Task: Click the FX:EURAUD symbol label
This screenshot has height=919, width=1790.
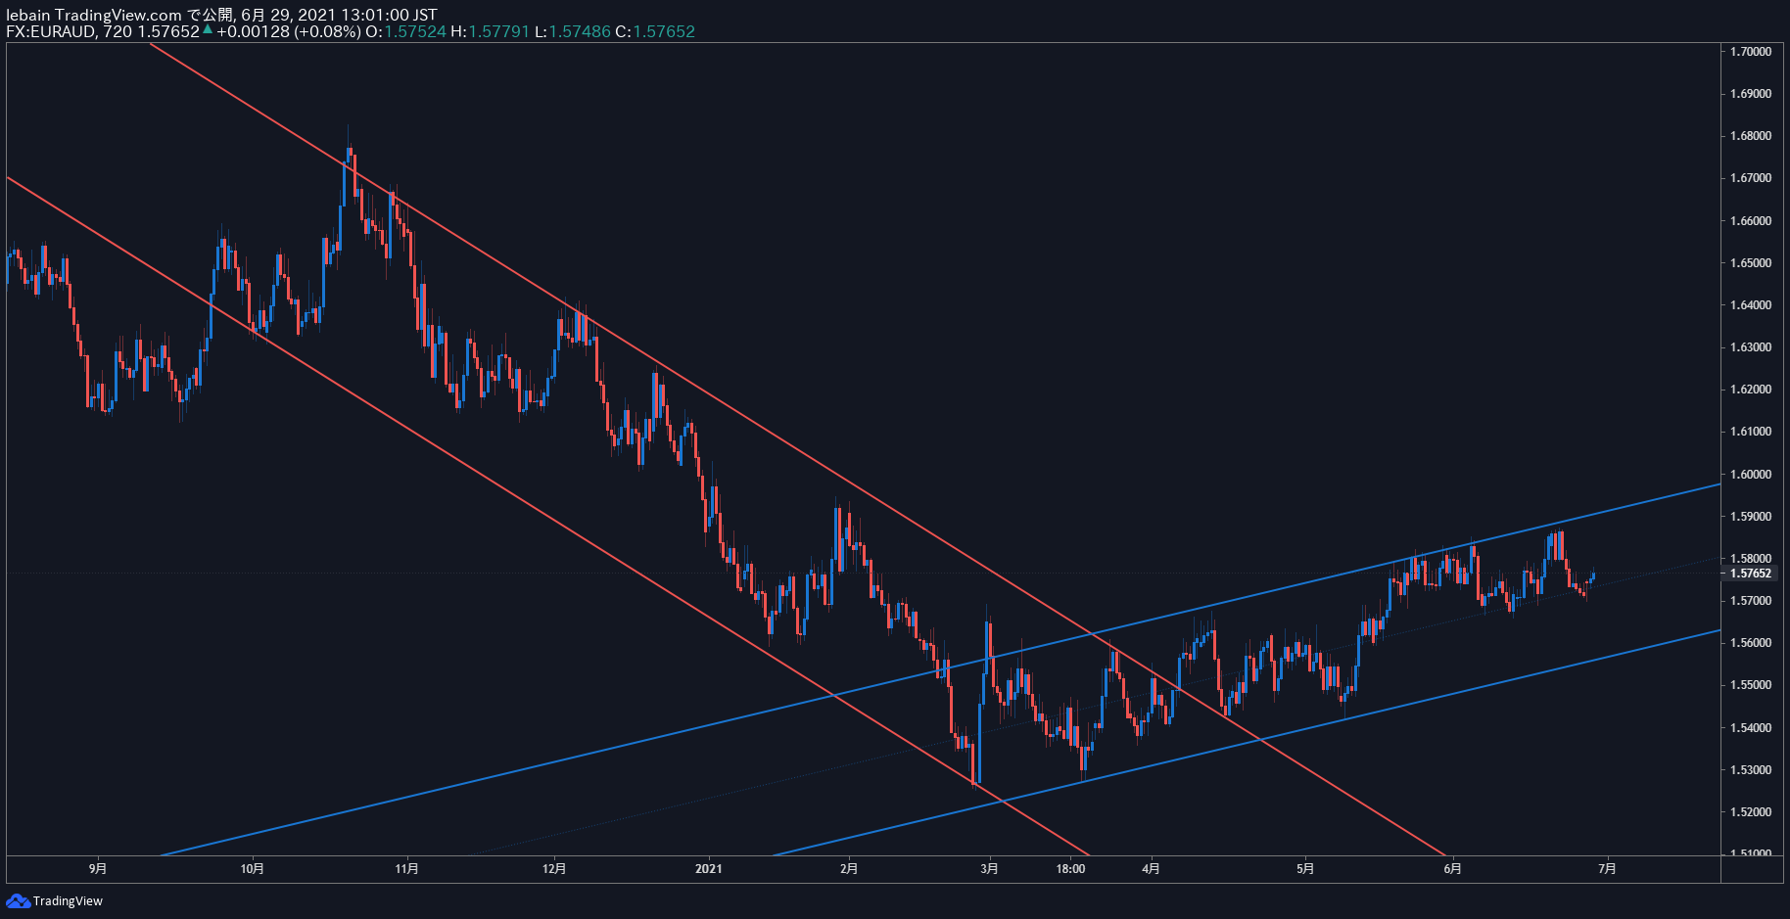Action: (51, 31)
